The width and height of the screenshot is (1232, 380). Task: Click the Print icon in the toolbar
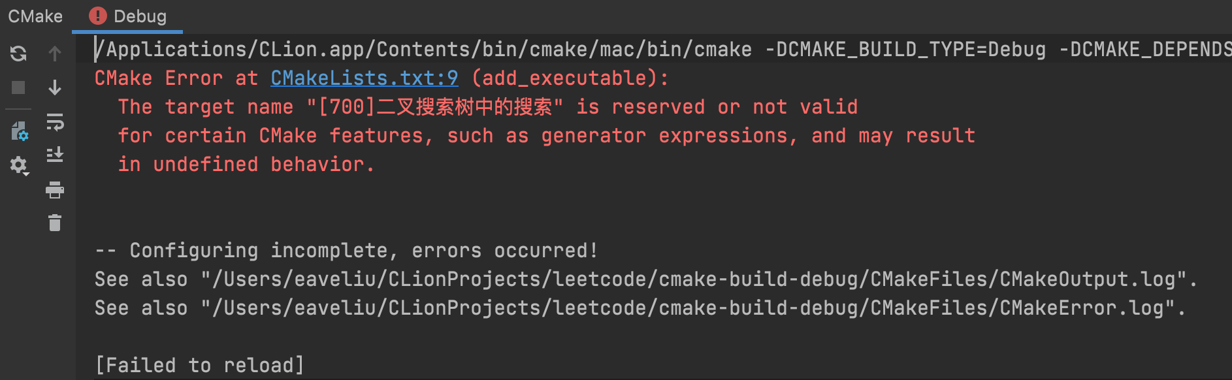coord(55,190)
